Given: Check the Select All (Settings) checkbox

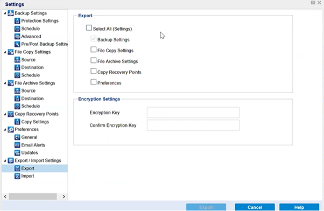Looking at the screenshot, I should [89, 27].
